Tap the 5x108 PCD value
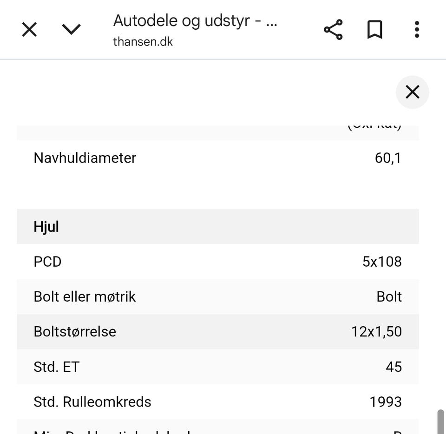446x434 pixels. (x=381, y=262)
